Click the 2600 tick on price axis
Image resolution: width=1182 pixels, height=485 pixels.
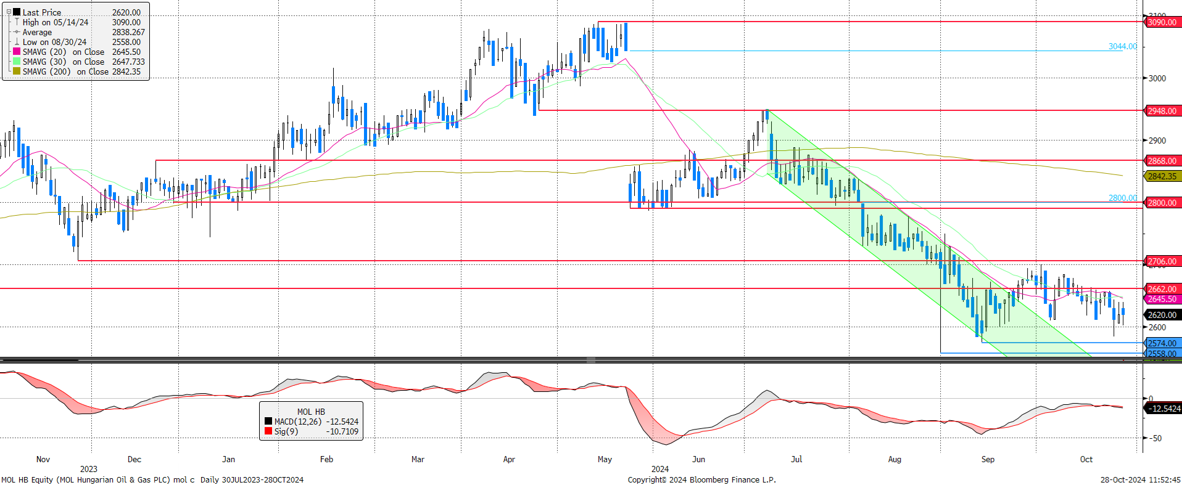pyautogui.click(x=1157, y=327)
